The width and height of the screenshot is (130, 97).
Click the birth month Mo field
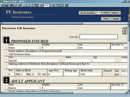[x=23, y=74]
